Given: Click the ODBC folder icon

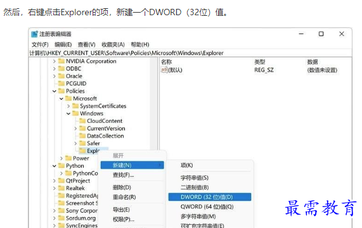Looking at the screenshot, I should click(61, 68).
